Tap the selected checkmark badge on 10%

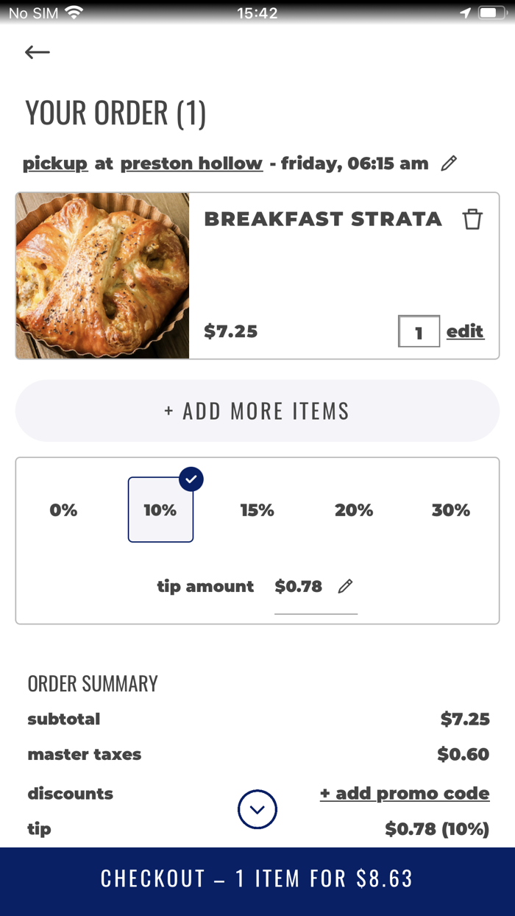click(x=191, y=479)
